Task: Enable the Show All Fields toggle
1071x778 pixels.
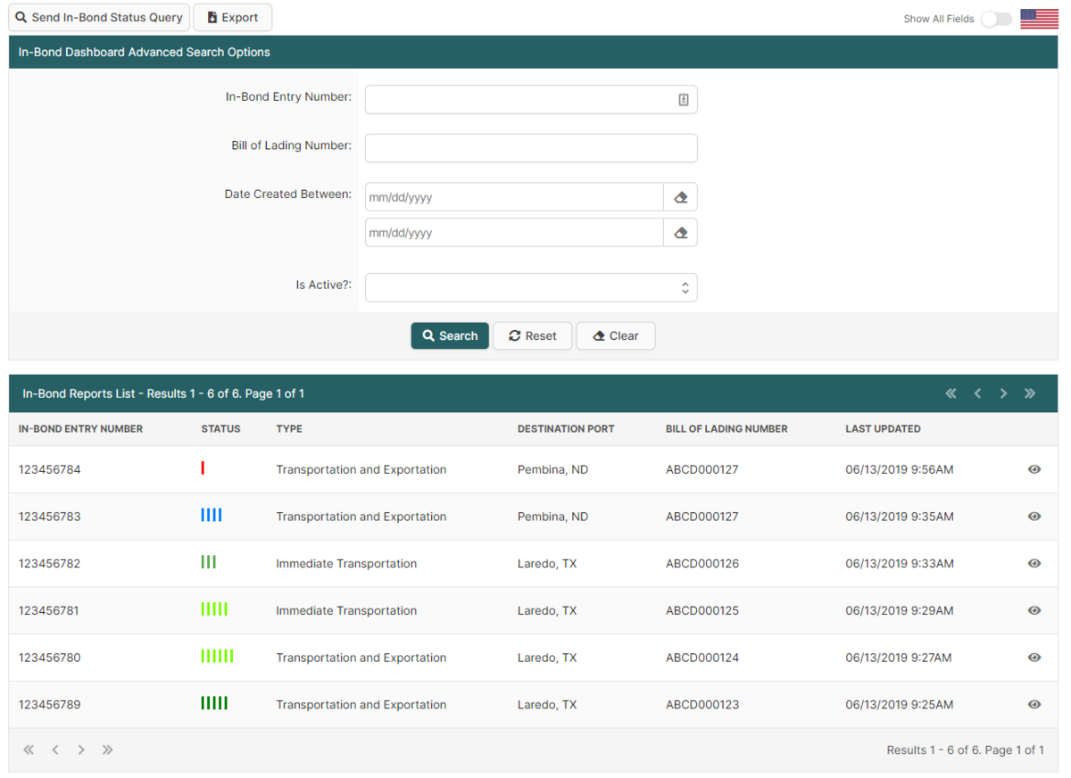Action: pos(996,18)
